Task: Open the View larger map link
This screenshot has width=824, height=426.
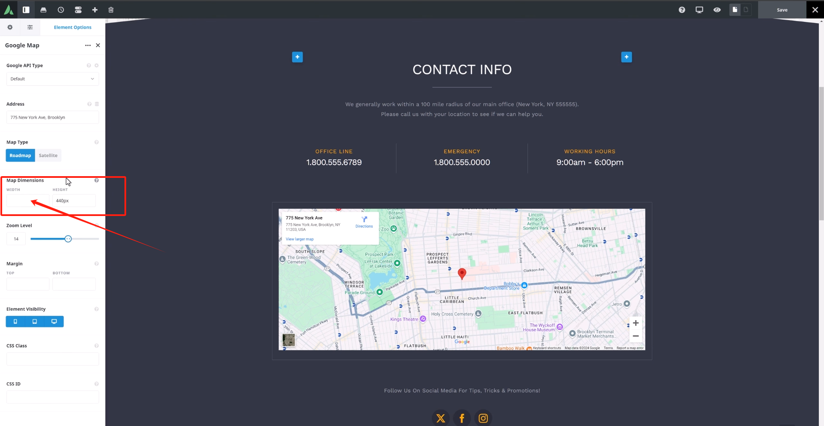Action: [300, 239]
